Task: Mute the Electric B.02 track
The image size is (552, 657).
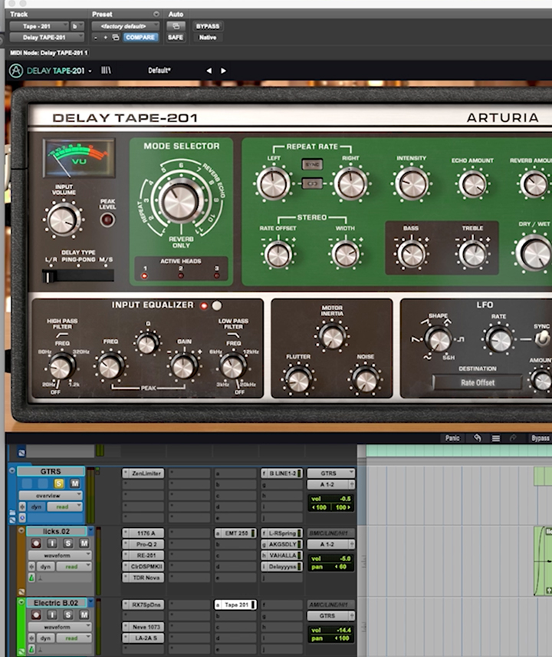Action: pos(84,615)
